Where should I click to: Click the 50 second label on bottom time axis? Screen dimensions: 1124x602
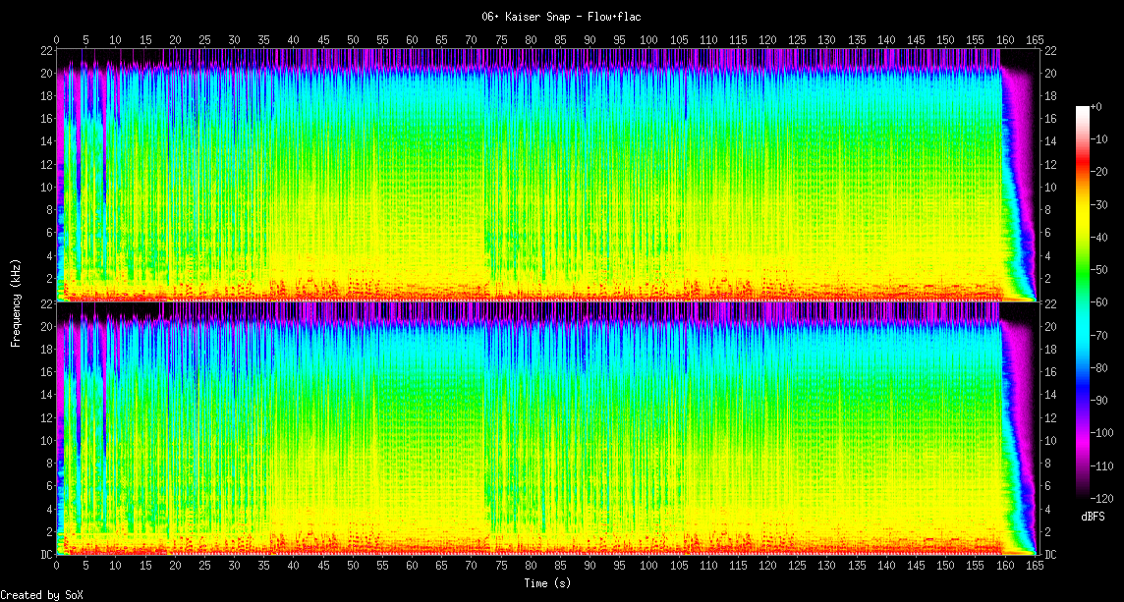353,566
